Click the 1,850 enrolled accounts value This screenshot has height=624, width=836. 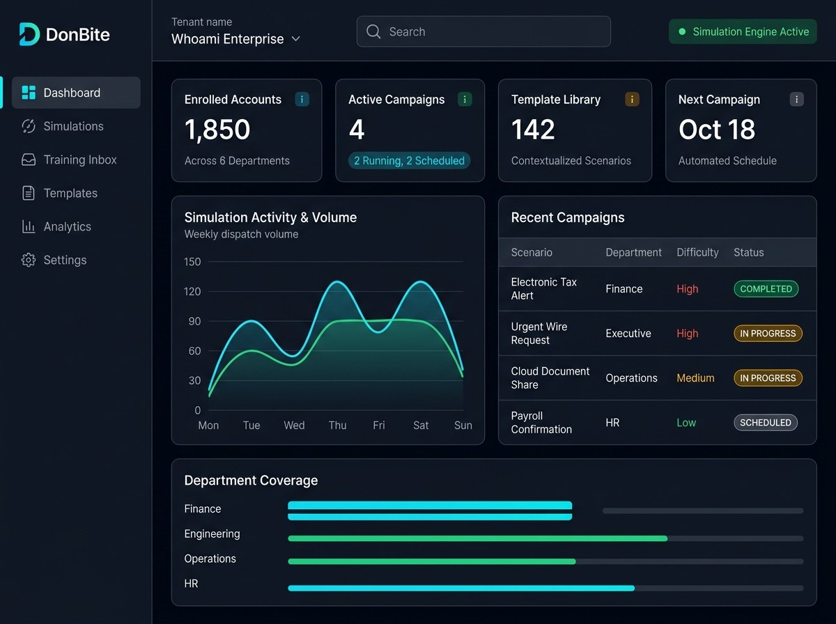[x=217, y=130]
